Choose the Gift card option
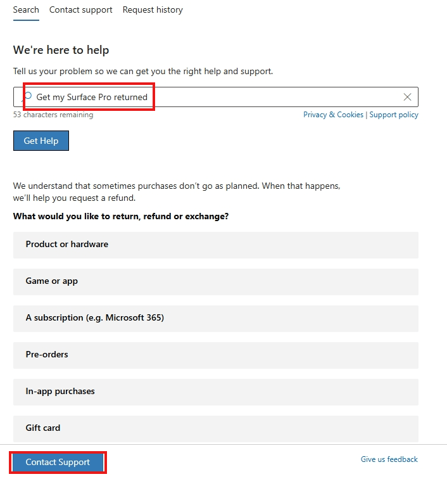 (x=215, y=428)
